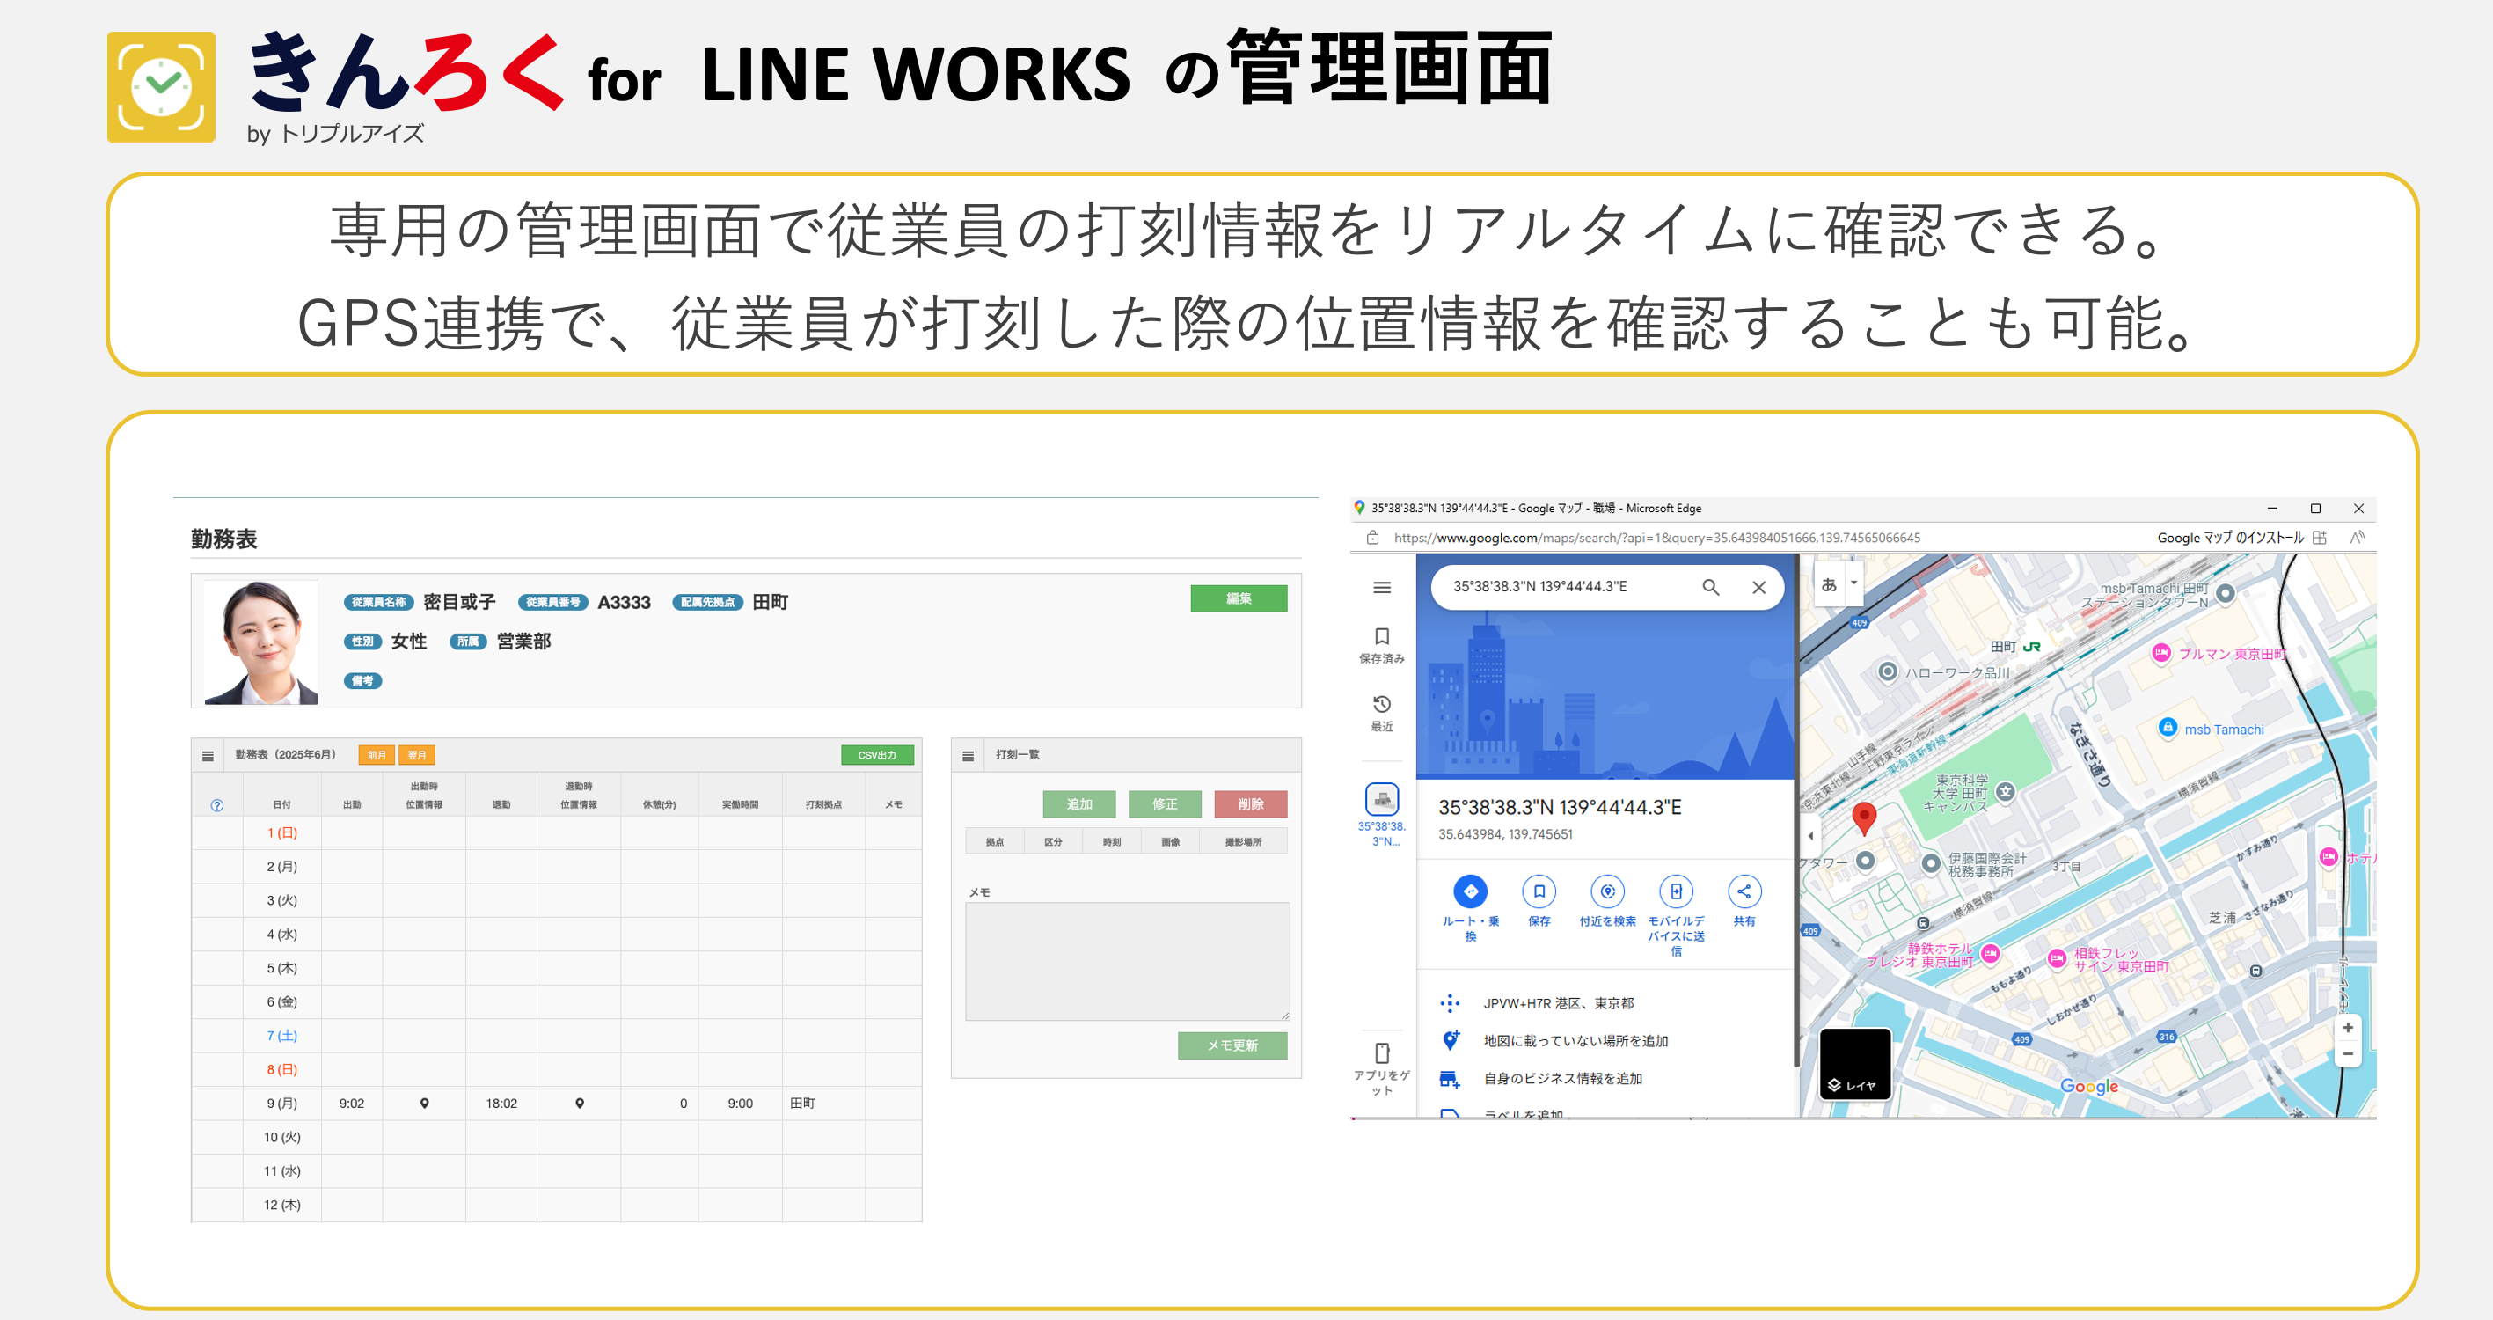Click the 共有 share button

1744,902
